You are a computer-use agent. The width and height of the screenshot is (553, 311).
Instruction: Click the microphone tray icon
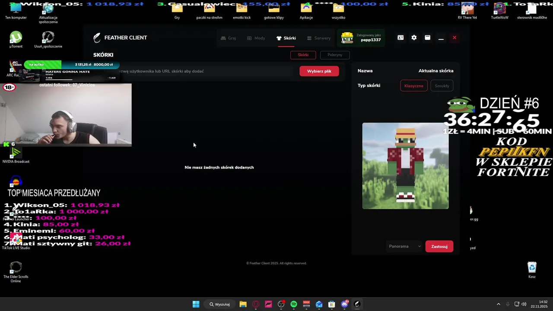508,304
